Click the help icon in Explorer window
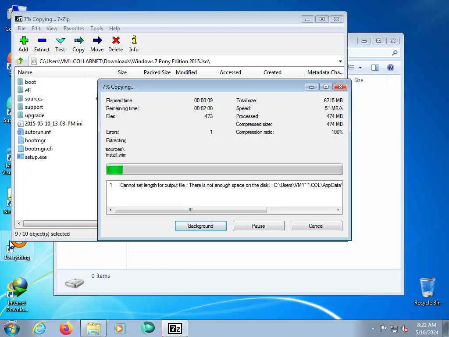Viewport: 449px width, 337px height. pos(391,68)
